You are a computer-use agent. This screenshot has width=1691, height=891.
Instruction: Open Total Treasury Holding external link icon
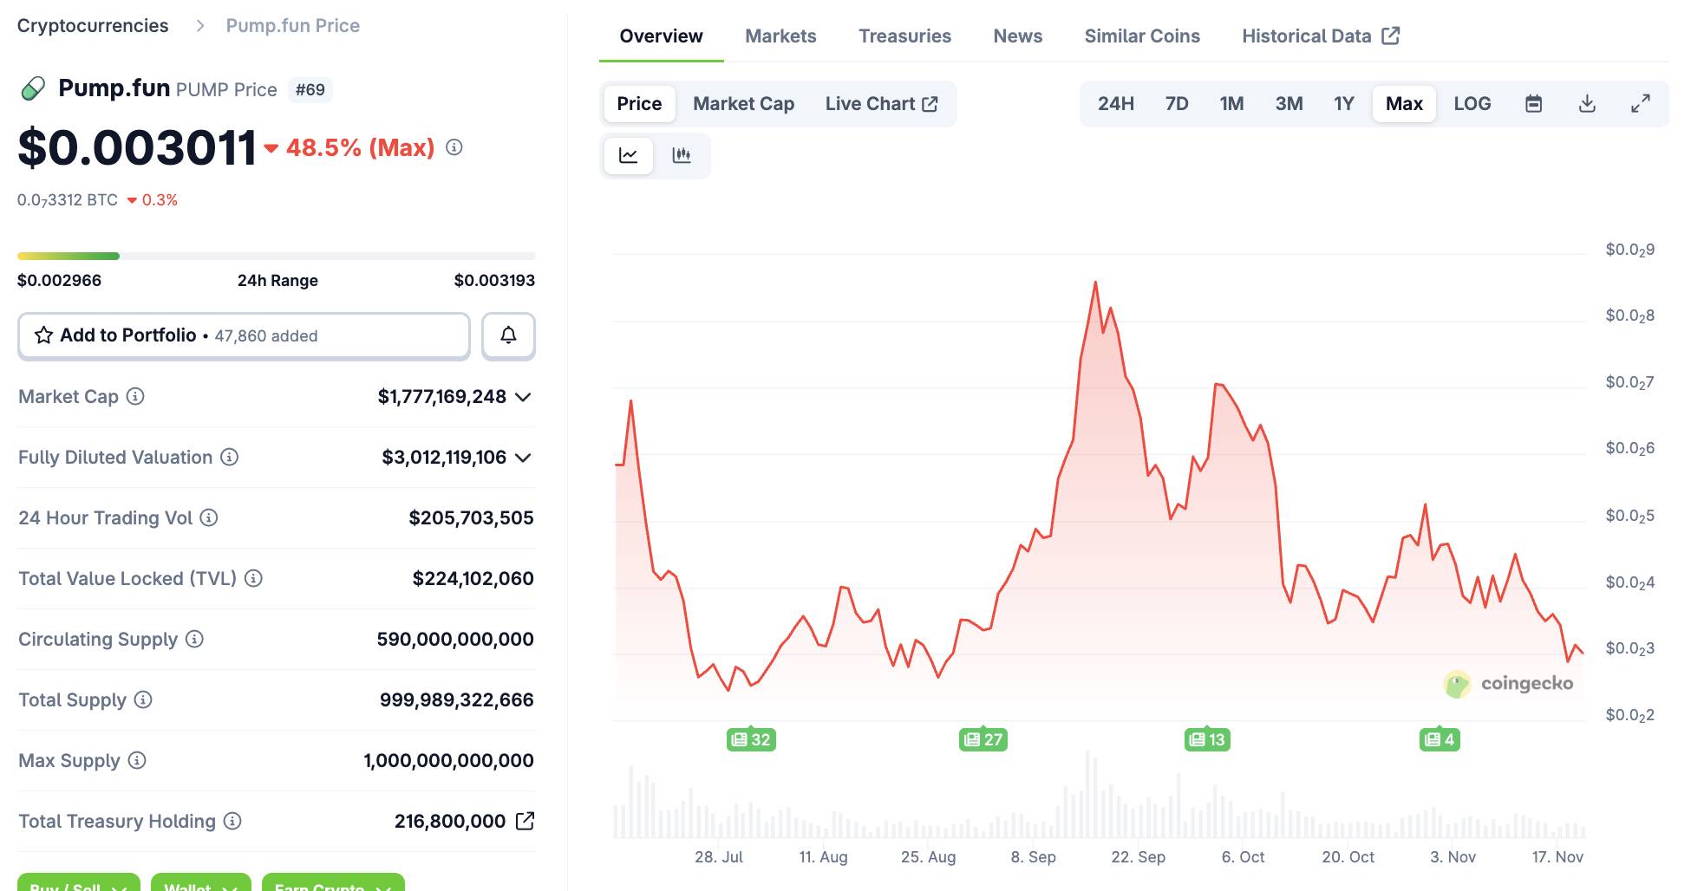click(x=525, y=821)
